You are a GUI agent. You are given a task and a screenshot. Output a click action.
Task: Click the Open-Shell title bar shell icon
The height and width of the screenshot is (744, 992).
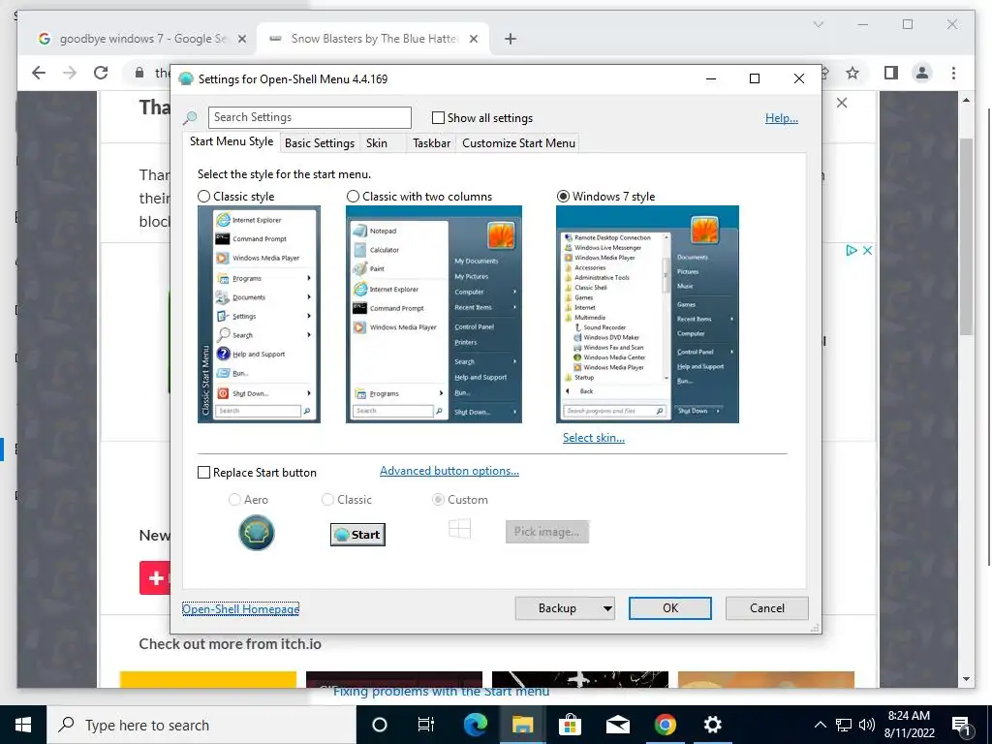pyautogui.click(x=185, y=79)
